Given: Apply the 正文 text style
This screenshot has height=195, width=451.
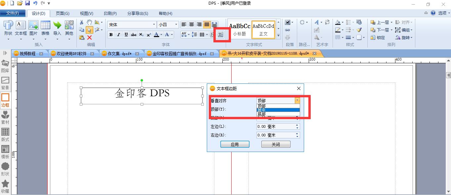Looking at the screenshot, I should pos(263,29).
